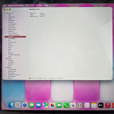Screen dimensions: 114x114
Task: Select Card Reader in the sidebar
Action: (x=12, y=24)
